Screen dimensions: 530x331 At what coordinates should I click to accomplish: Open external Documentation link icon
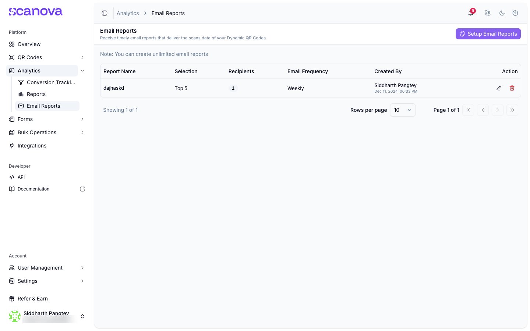(x=82, y=189)
